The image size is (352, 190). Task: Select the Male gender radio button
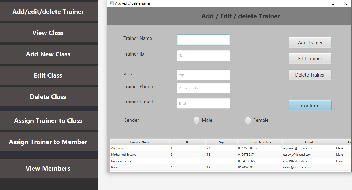pyautogui.click(x=196, y=120)
